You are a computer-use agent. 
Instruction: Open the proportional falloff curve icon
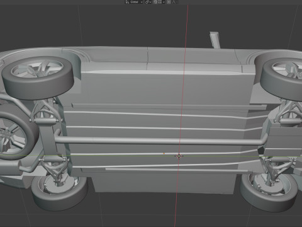point(174,2)
